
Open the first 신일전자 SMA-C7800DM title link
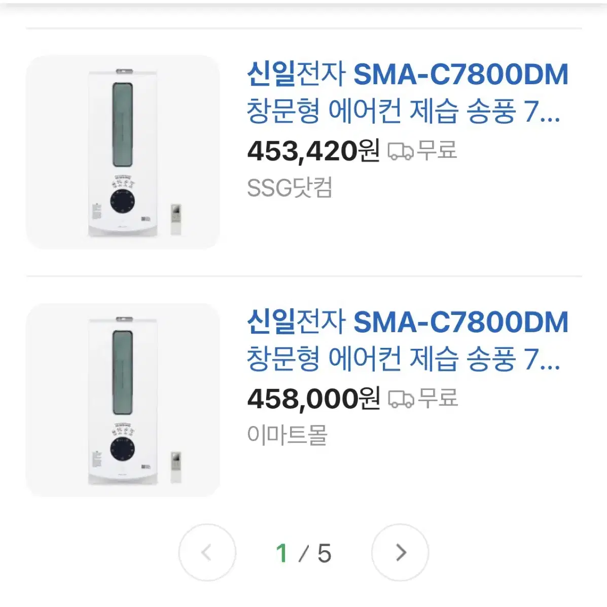pos(408,75)
